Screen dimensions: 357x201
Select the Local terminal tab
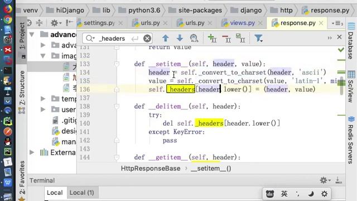coord(55,193)
